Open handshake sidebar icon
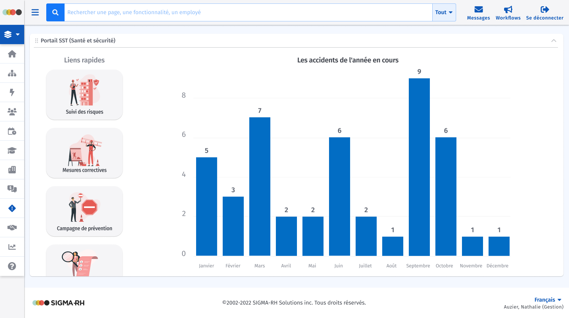 tap(12, 228)
